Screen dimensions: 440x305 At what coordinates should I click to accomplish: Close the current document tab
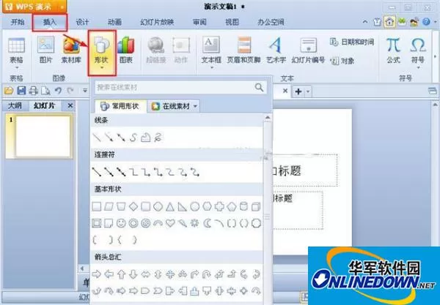[285, 91]
